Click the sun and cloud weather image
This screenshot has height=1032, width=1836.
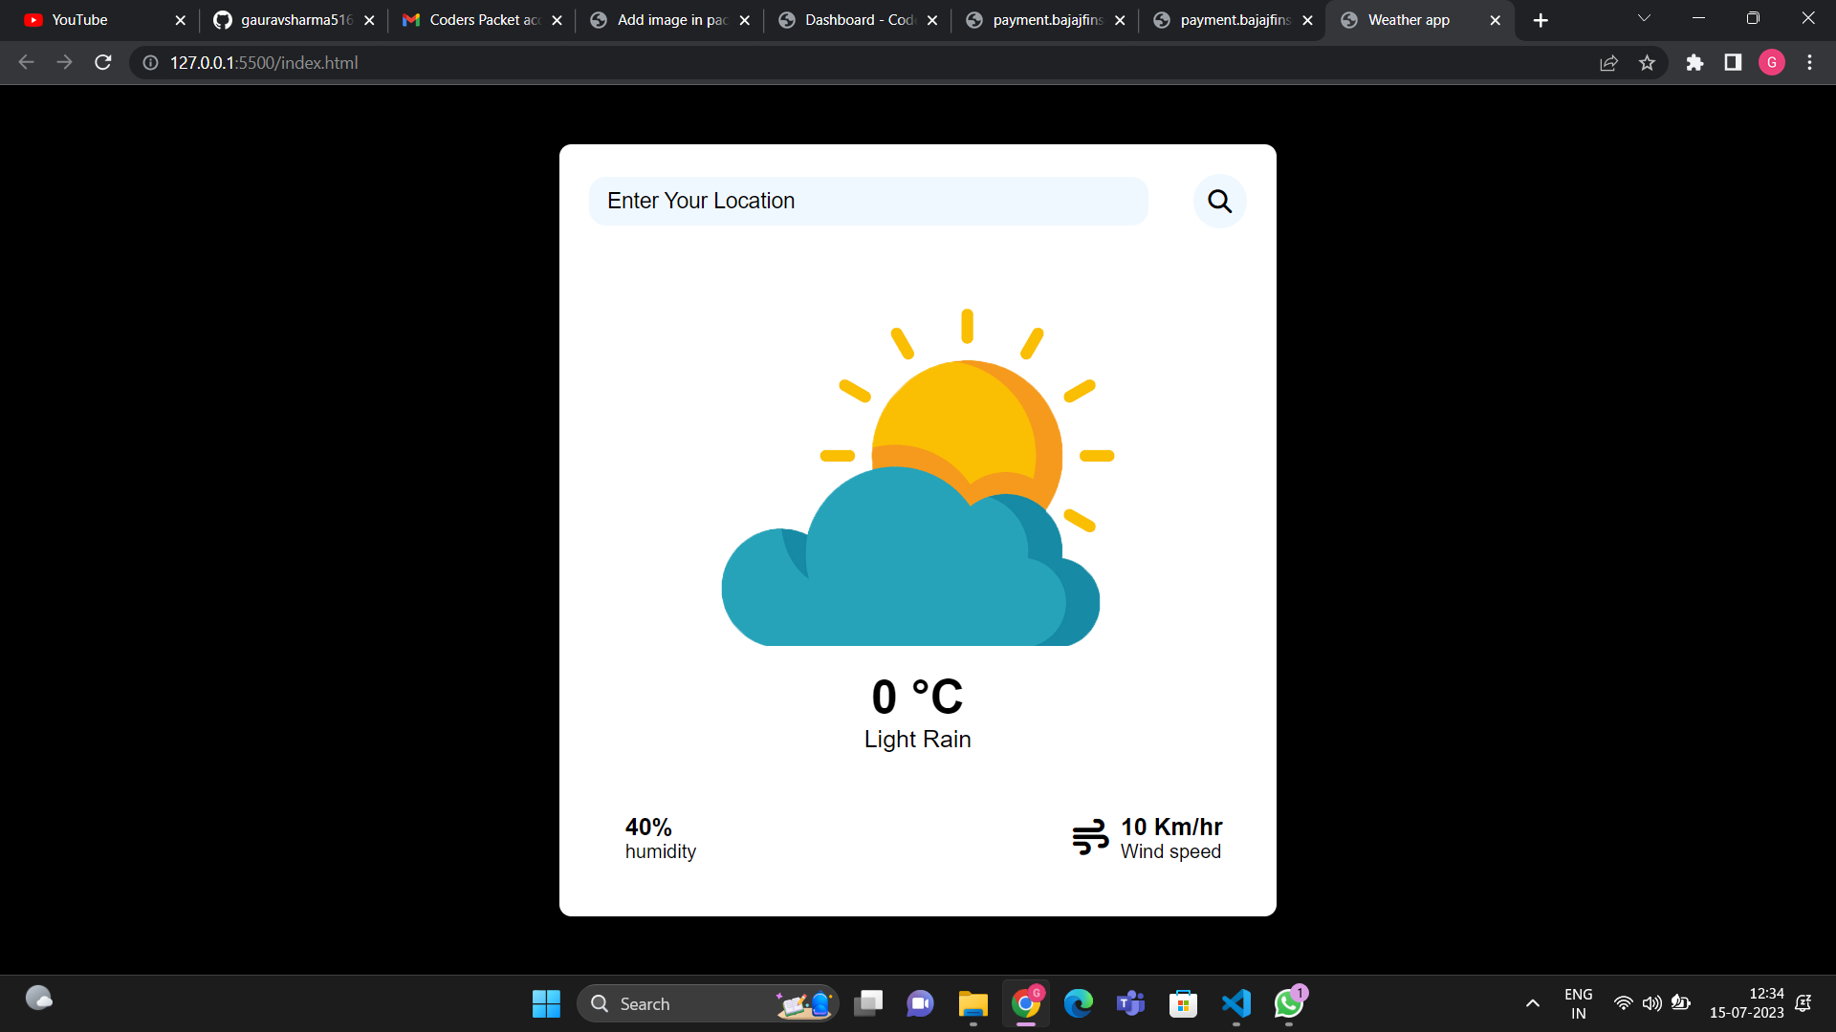pyautogui.click(x=918, y=477)
